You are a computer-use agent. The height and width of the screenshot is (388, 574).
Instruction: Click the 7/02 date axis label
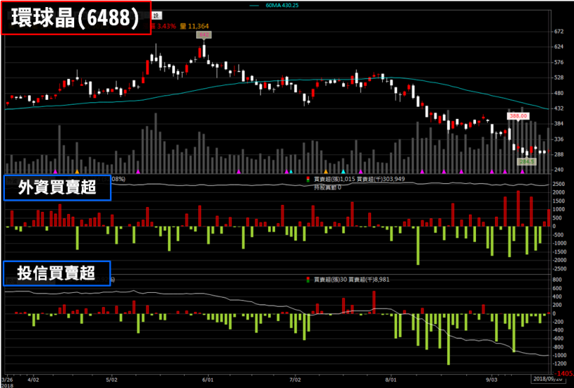[295, 379]
